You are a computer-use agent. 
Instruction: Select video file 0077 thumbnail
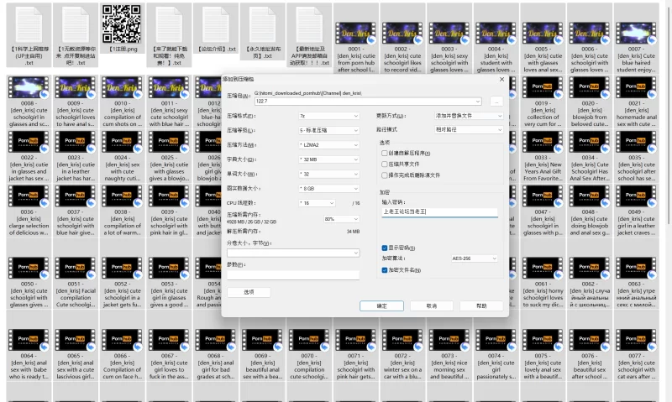pos(639,339)
